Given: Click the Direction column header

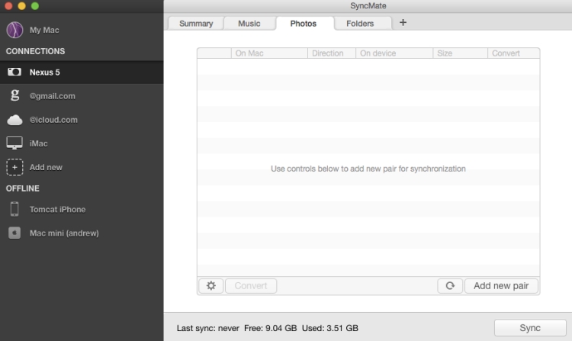Looking at the screenshot, I should tap(332, 53).
